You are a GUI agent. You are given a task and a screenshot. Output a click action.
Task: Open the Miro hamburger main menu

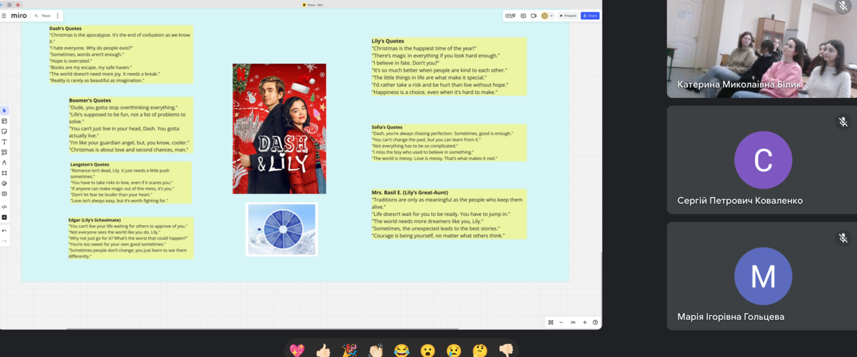coord(4,16)
